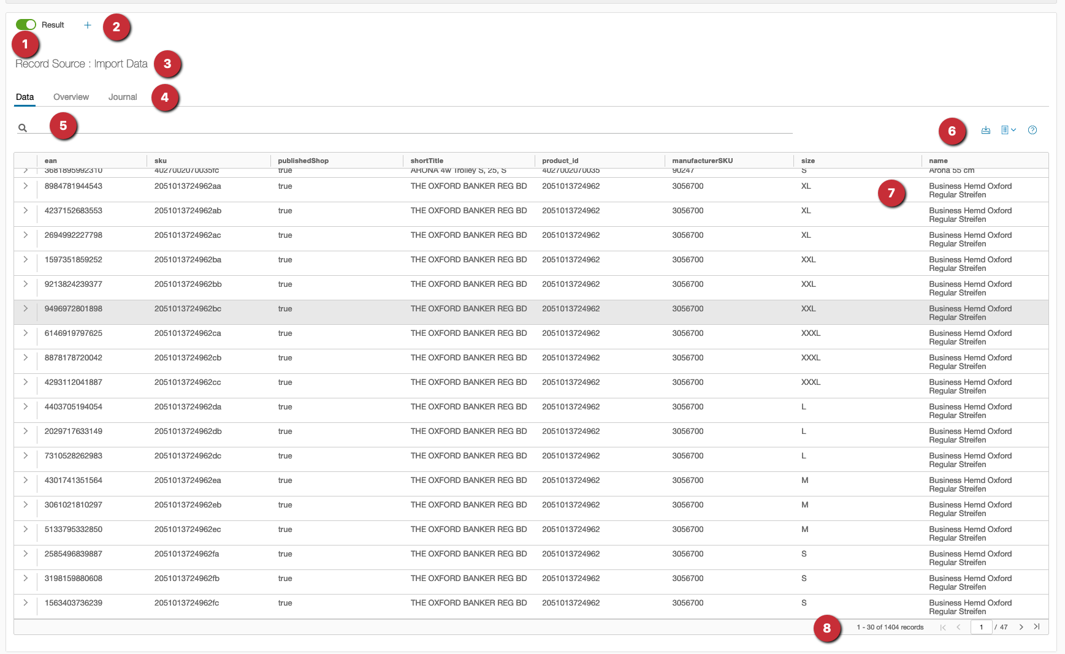Jump to the last page arrow
The width and height of the screenshot is (1065, 654).
tap(1037, 627)
